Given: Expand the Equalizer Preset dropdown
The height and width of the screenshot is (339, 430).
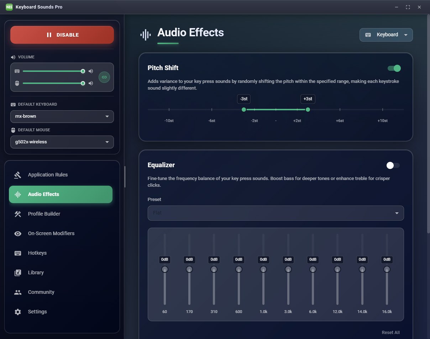Looking at the screenshot, I should point(276,213).
